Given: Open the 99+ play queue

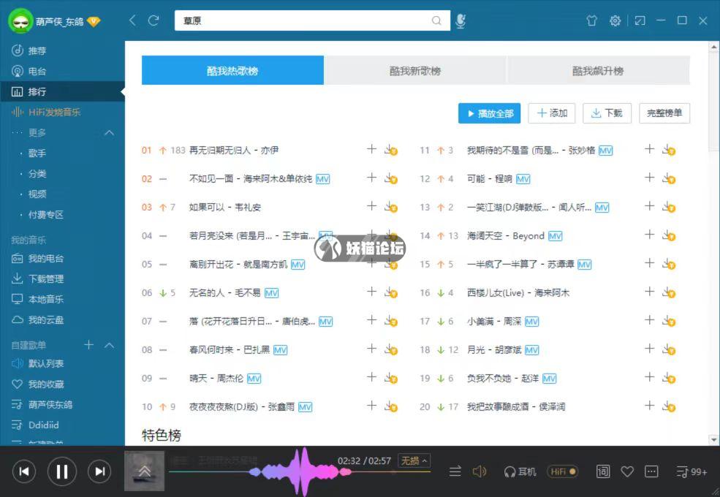Looking at the screenshot, I should tap(691, 471).
